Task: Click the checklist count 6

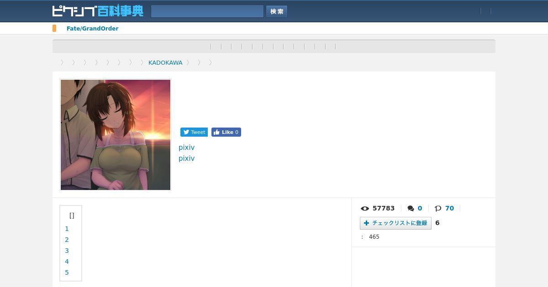Action: pyautogui.click(x=437, y=223)
